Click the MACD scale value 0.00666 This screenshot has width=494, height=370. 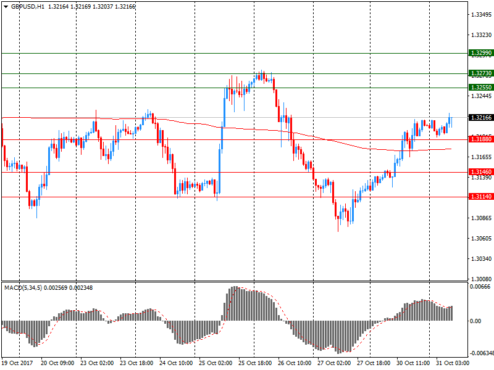point(480,286)
